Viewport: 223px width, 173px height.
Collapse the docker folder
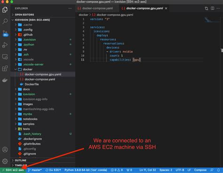click(x=43, y=70)
